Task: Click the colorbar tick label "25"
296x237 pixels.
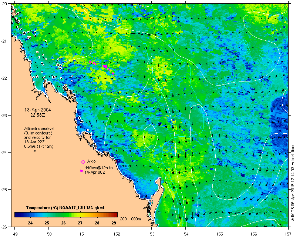Action: pyautogui.click(x=47, y=223)
